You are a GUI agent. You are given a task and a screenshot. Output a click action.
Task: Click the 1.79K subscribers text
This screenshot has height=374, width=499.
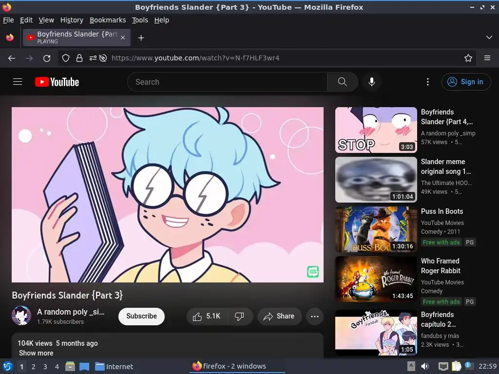click(x=60, y=322)
